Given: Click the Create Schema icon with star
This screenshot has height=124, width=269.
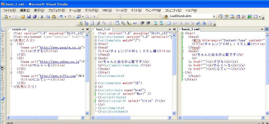Looking at the screenshot, I should (x=81, y=23).
